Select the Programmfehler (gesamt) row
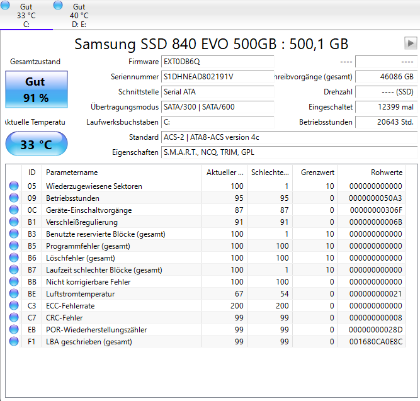This screenshot has height=401, width=420. point(206,246)
